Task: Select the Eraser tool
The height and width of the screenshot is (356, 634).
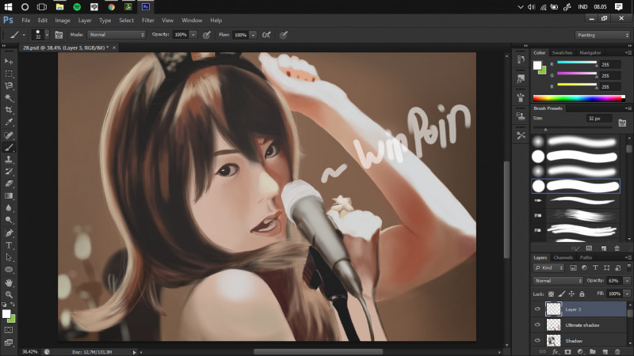Action: pyautogui.click(x=9, y=184)
